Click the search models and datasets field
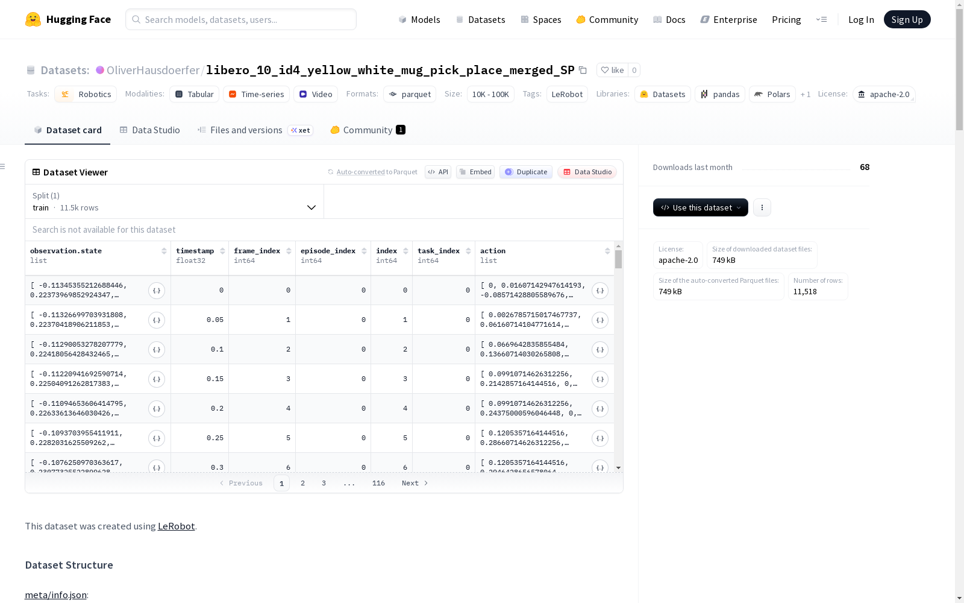This screenshot has height=603, width=964. (x=241, y=19)
